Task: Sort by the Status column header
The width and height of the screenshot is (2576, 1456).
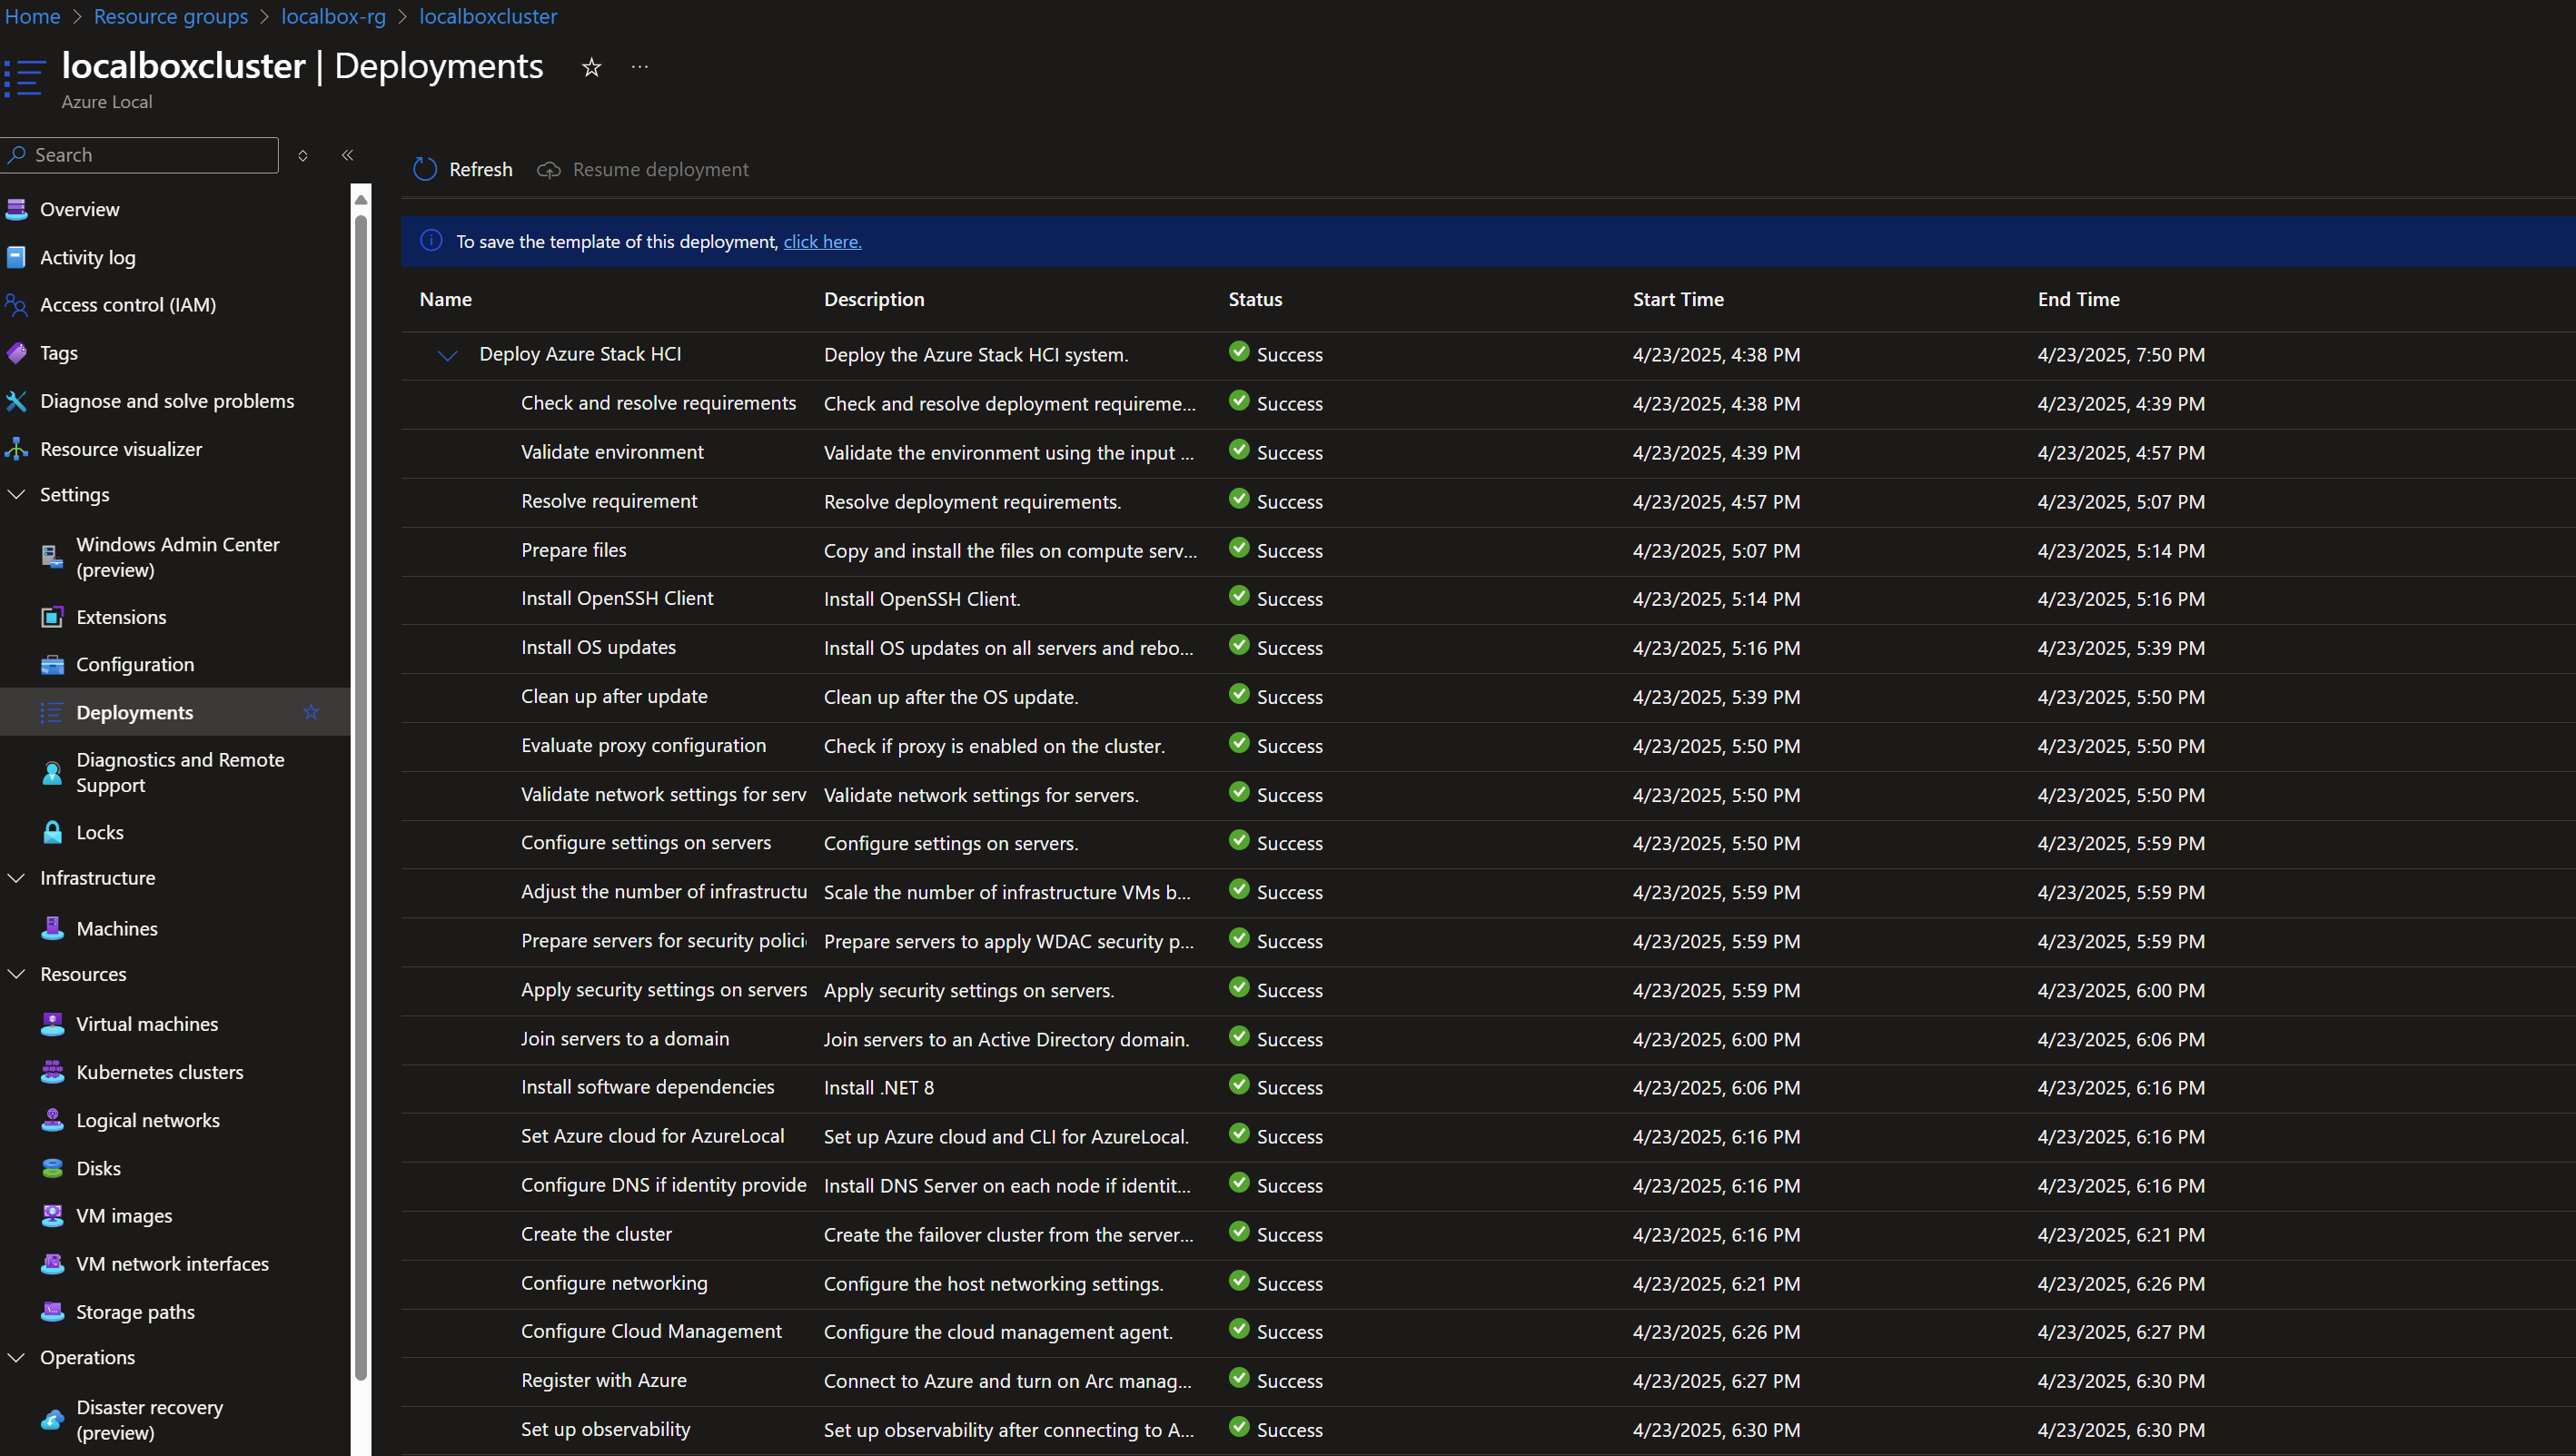Action: [x=1255, y=299]
